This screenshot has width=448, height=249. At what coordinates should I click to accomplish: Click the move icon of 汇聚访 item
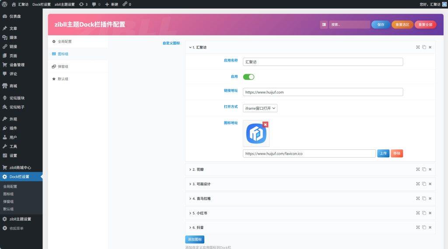tap(418, 47)
